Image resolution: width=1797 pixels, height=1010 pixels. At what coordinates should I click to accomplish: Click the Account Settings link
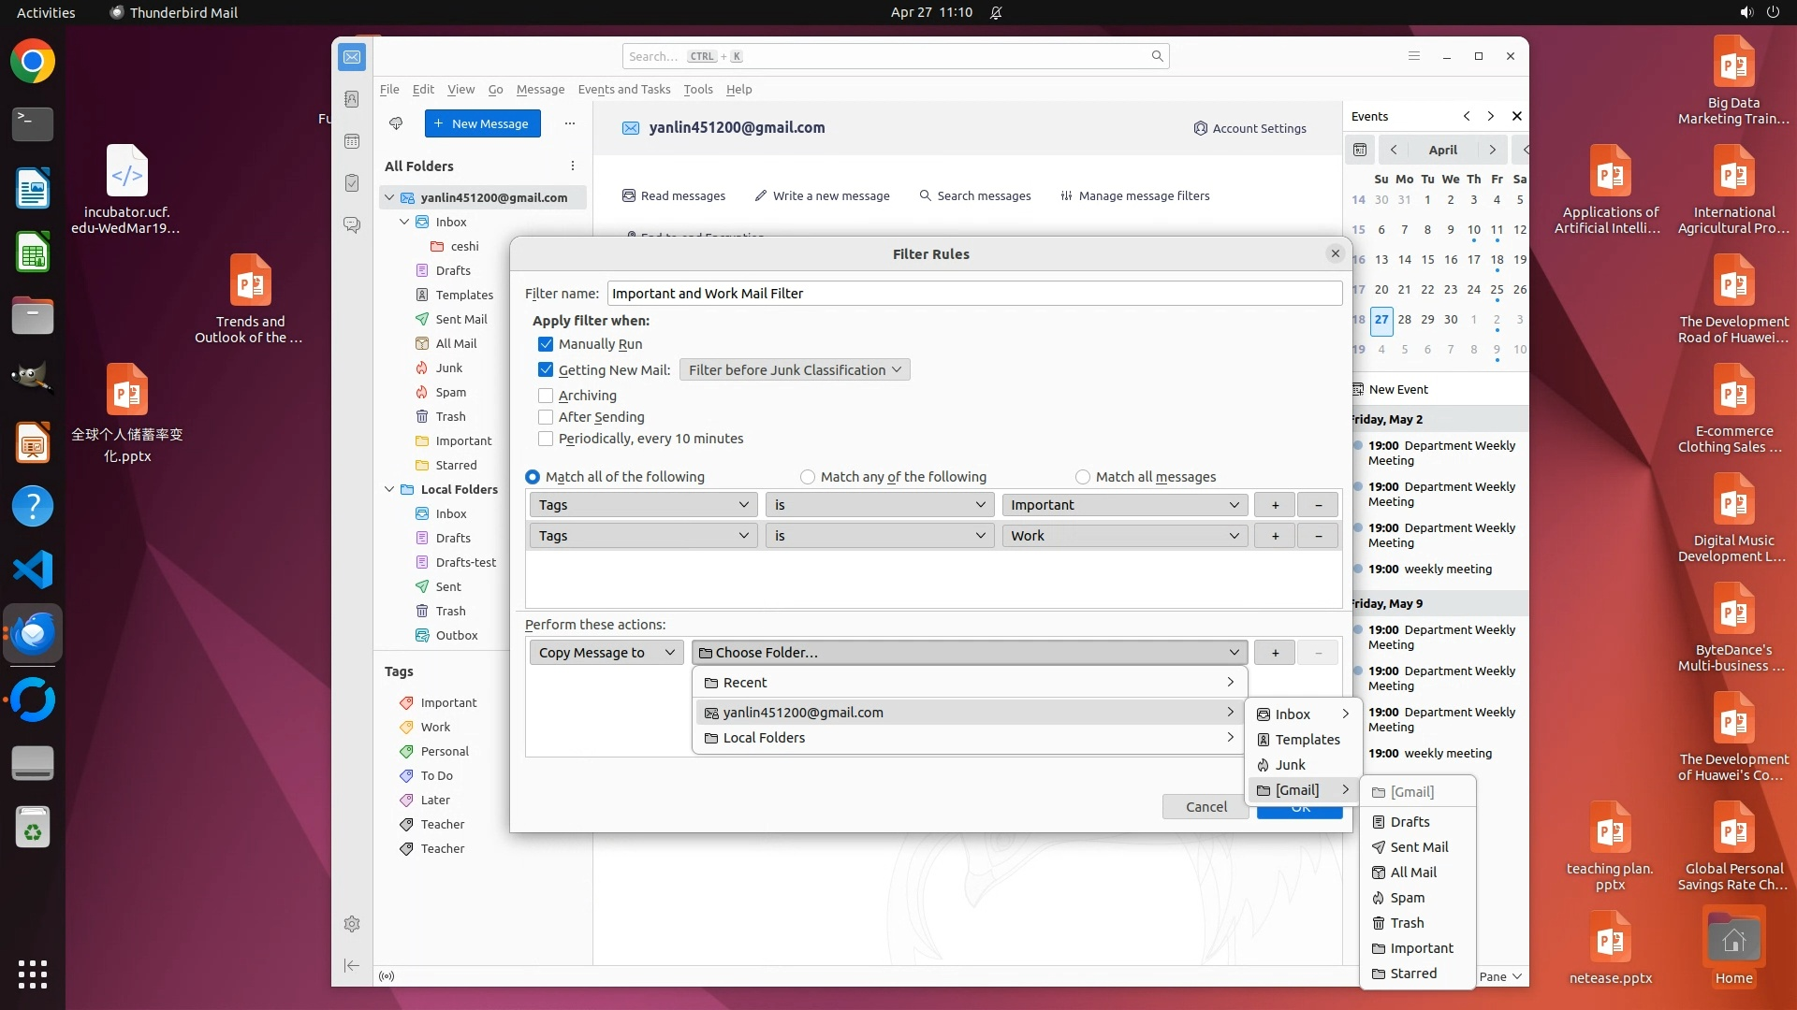click(x=1249, y=128)
